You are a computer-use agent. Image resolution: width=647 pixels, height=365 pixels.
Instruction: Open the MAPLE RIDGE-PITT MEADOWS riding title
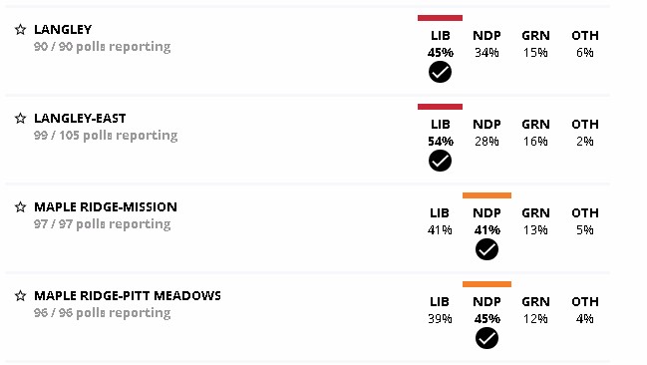128,295
